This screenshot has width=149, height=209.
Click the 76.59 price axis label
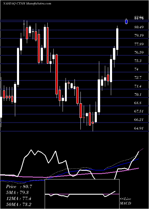tap(139, 52)
